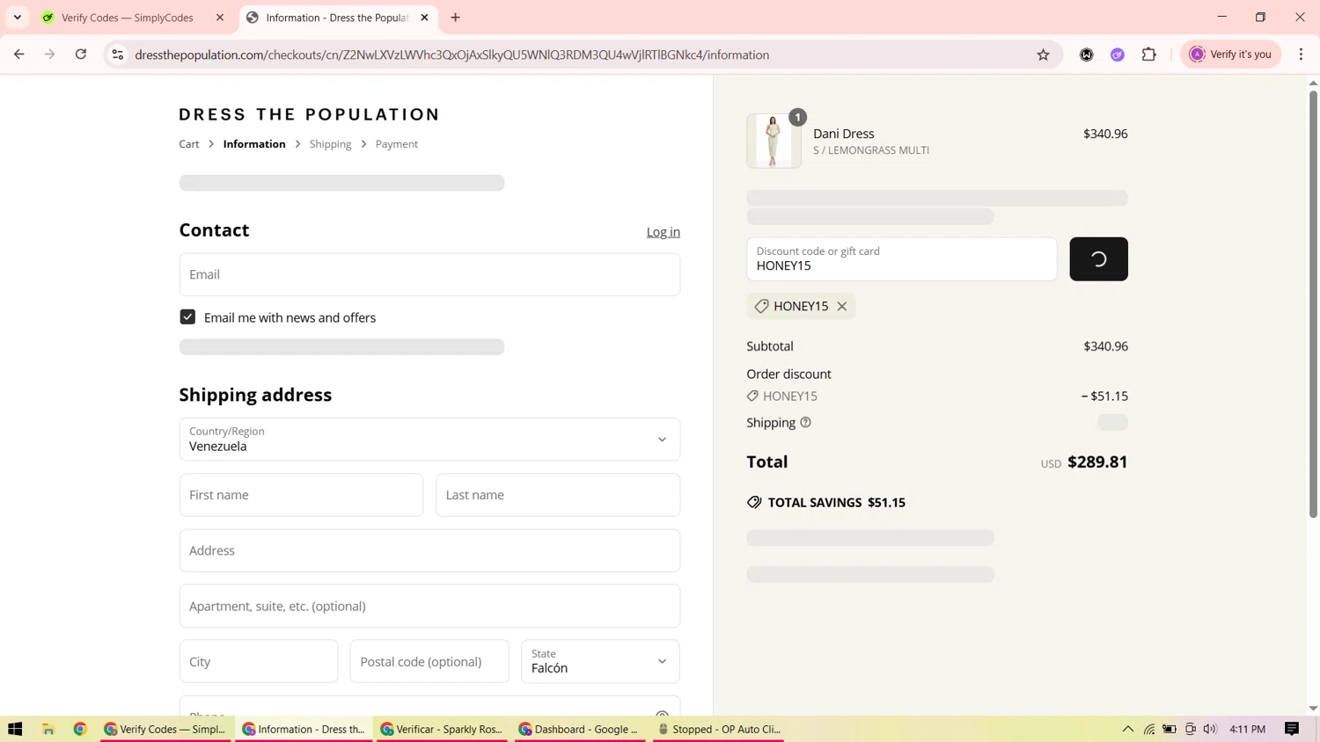Open network settings in system tray
This screenshot has height=742, width=1320.
(1149, 729)
